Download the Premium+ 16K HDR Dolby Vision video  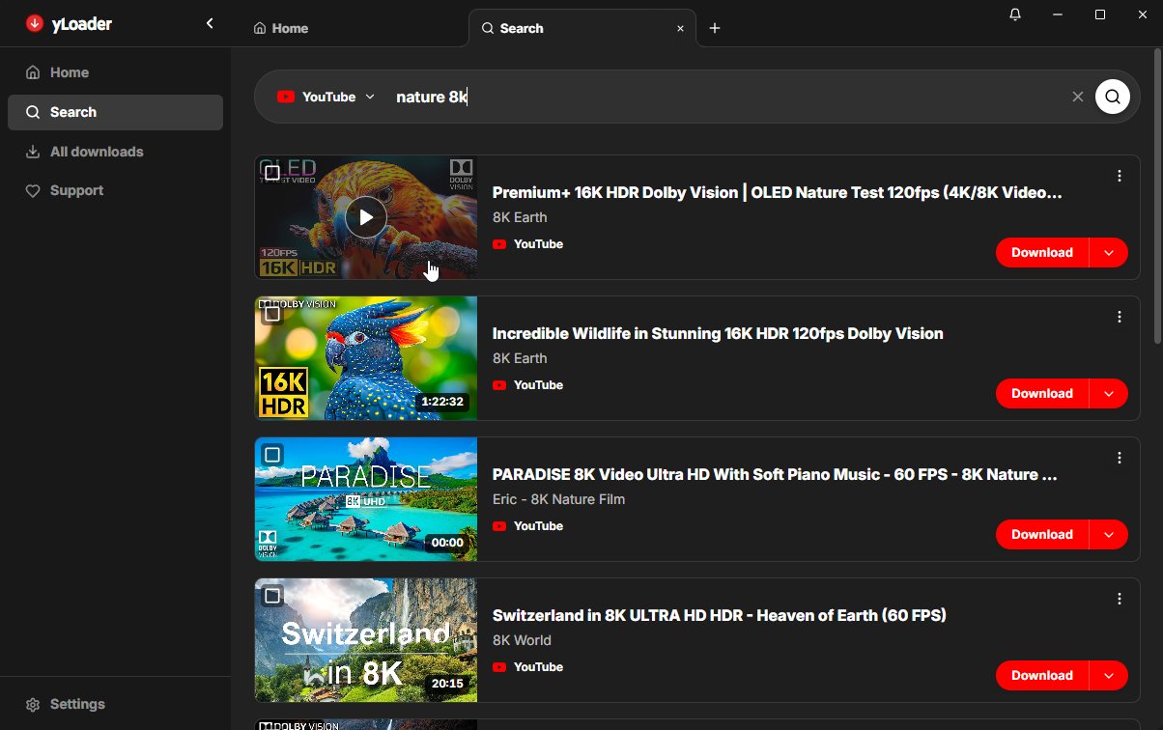tap(1041, 253)
